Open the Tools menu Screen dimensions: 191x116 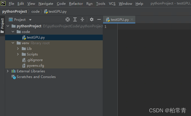[x=101, y=4]
